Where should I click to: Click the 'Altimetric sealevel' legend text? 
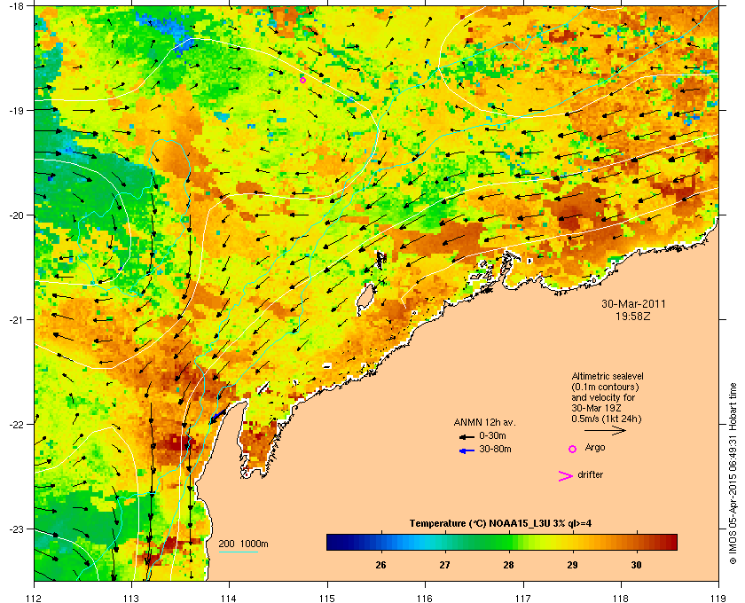tap(608, 376)
